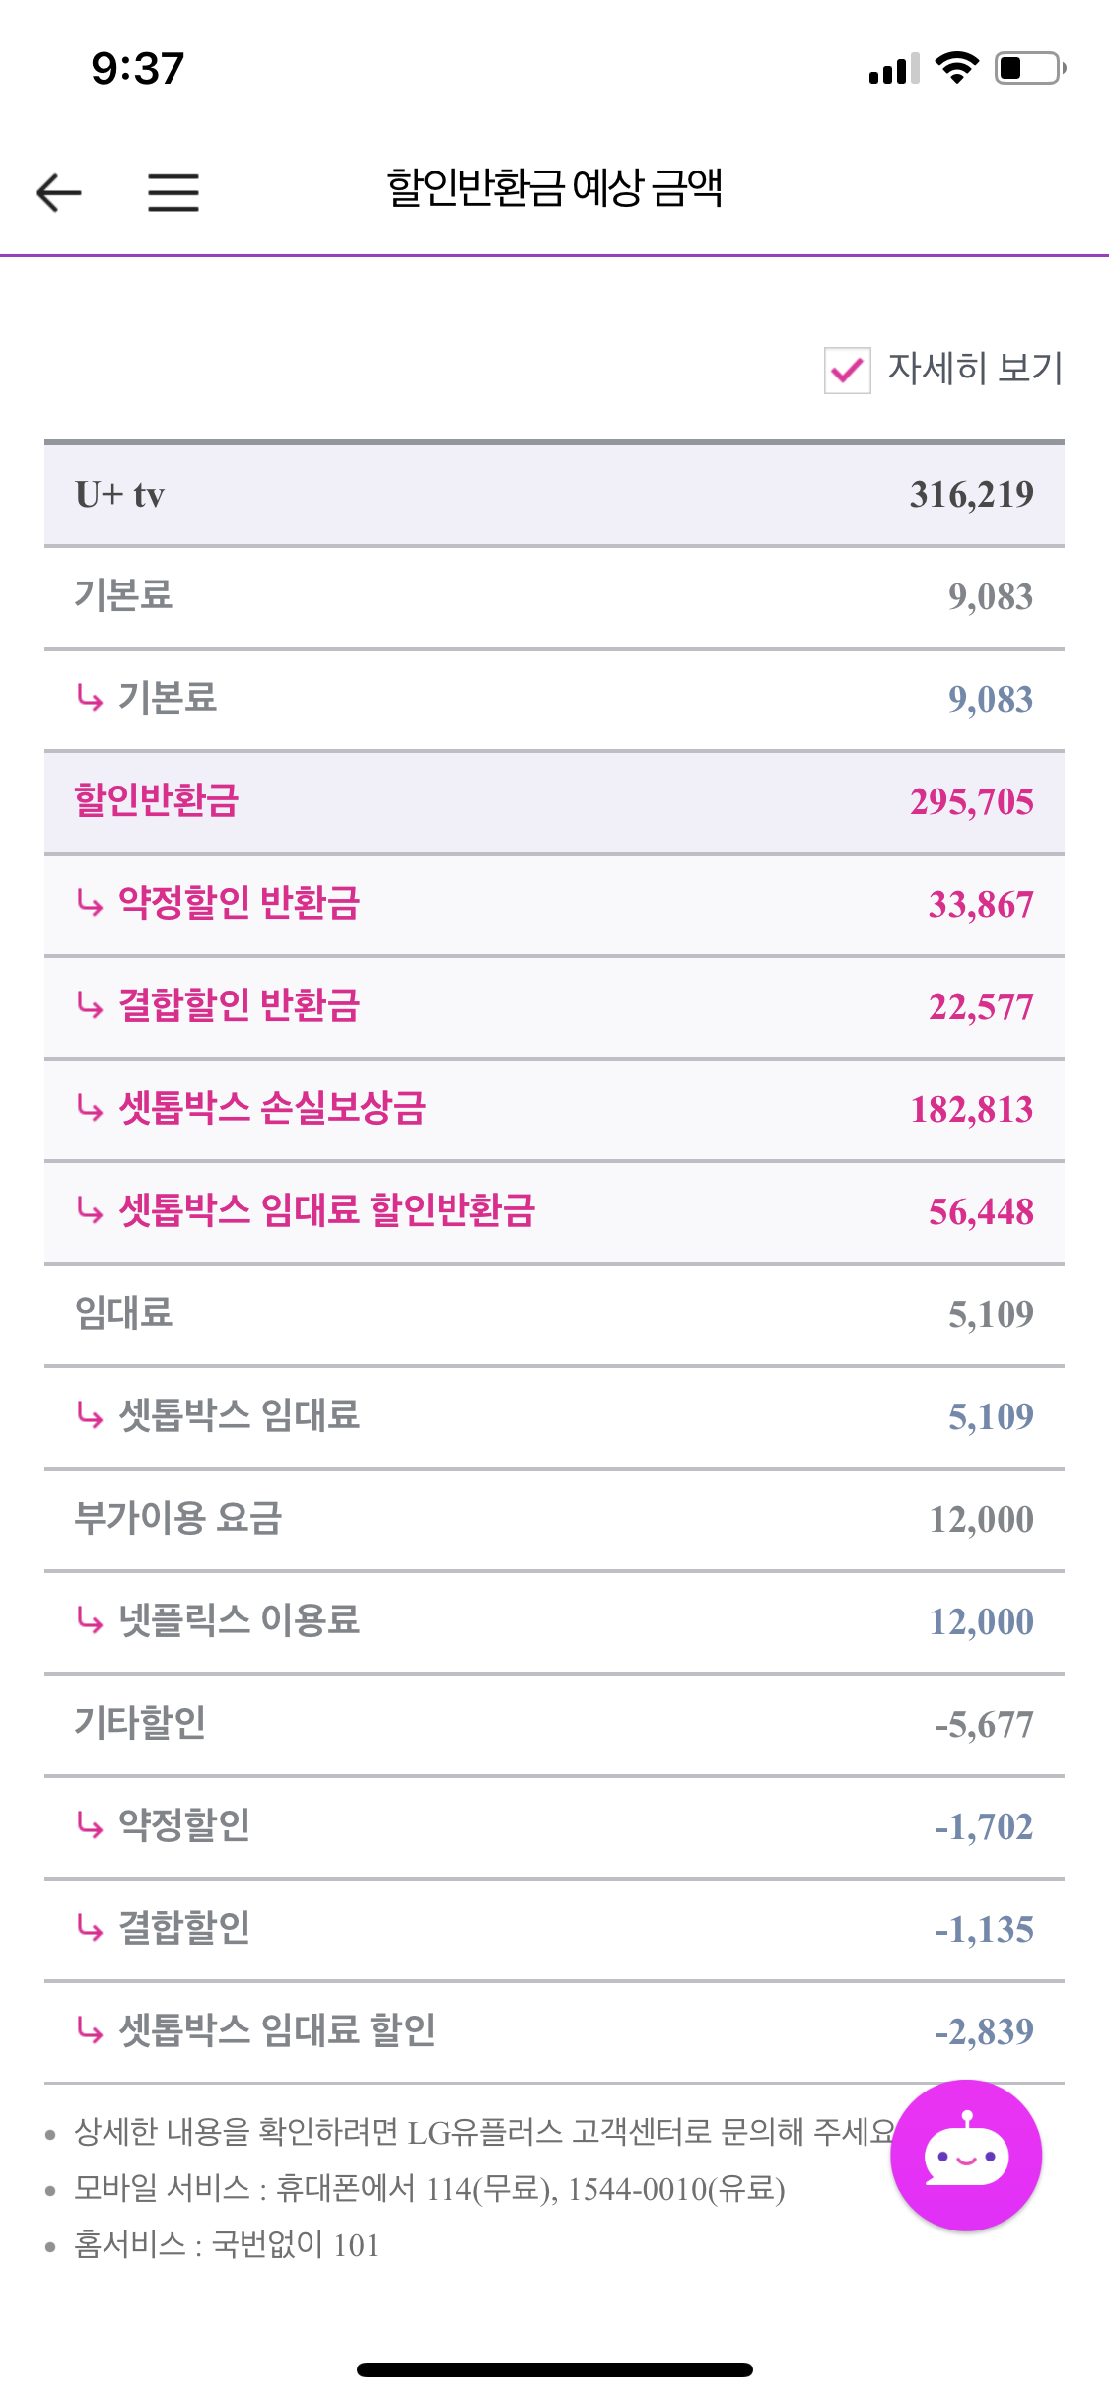Image resolution: width=1109 pixels, height=2401 pixels.
Task: Tap arrow icon beside 넷플릭스 이용료
Action: [x=90, y=1619]
